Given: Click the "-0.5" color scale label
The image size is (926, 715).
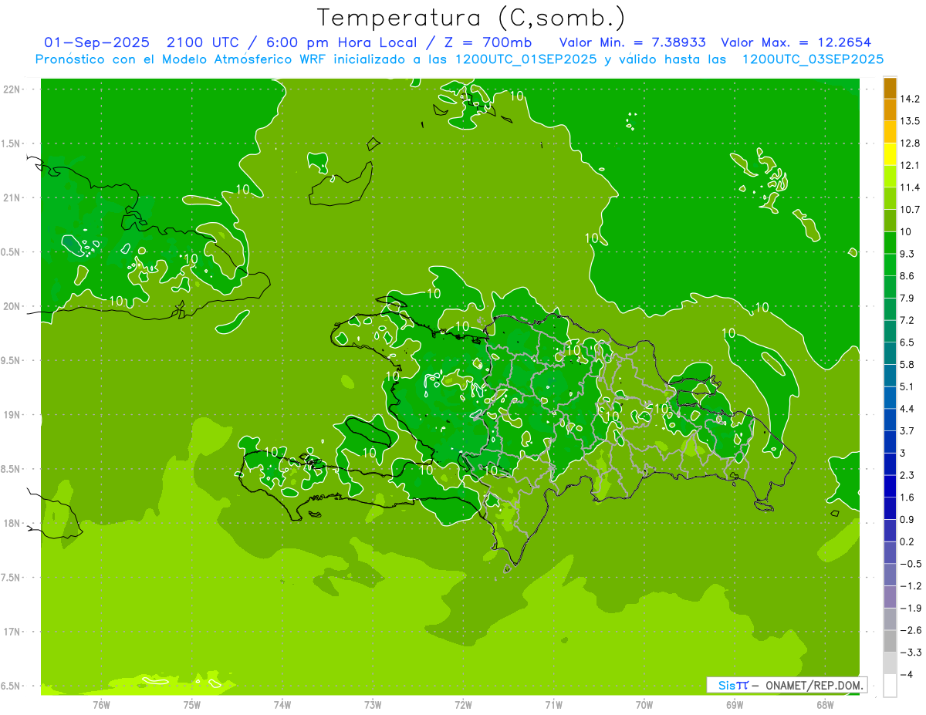Looking at the screenshot, I should 911,564.
